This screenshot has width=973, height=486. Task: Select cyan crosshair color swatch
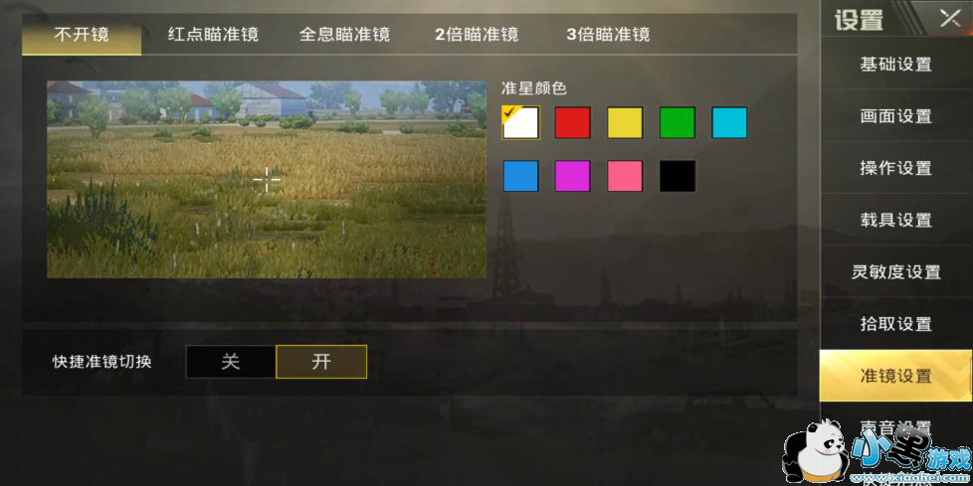[730, 122]
